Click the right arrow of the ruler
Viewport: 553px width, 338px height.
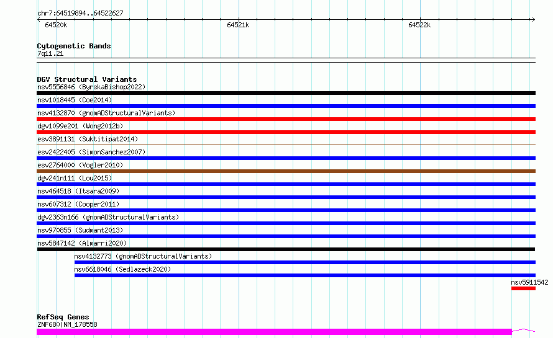533,19
